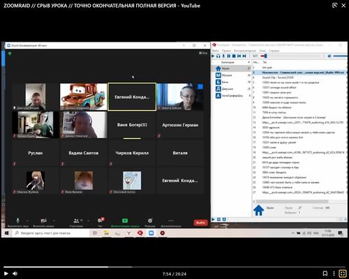Image resolution: width=349 pixels, height=279 pixels.
Task: Click the microphone icon in Soundpad toolbar
Action: point(223,56)
